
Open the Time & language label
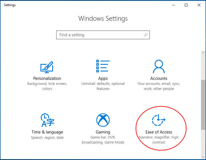click(47, 132)
